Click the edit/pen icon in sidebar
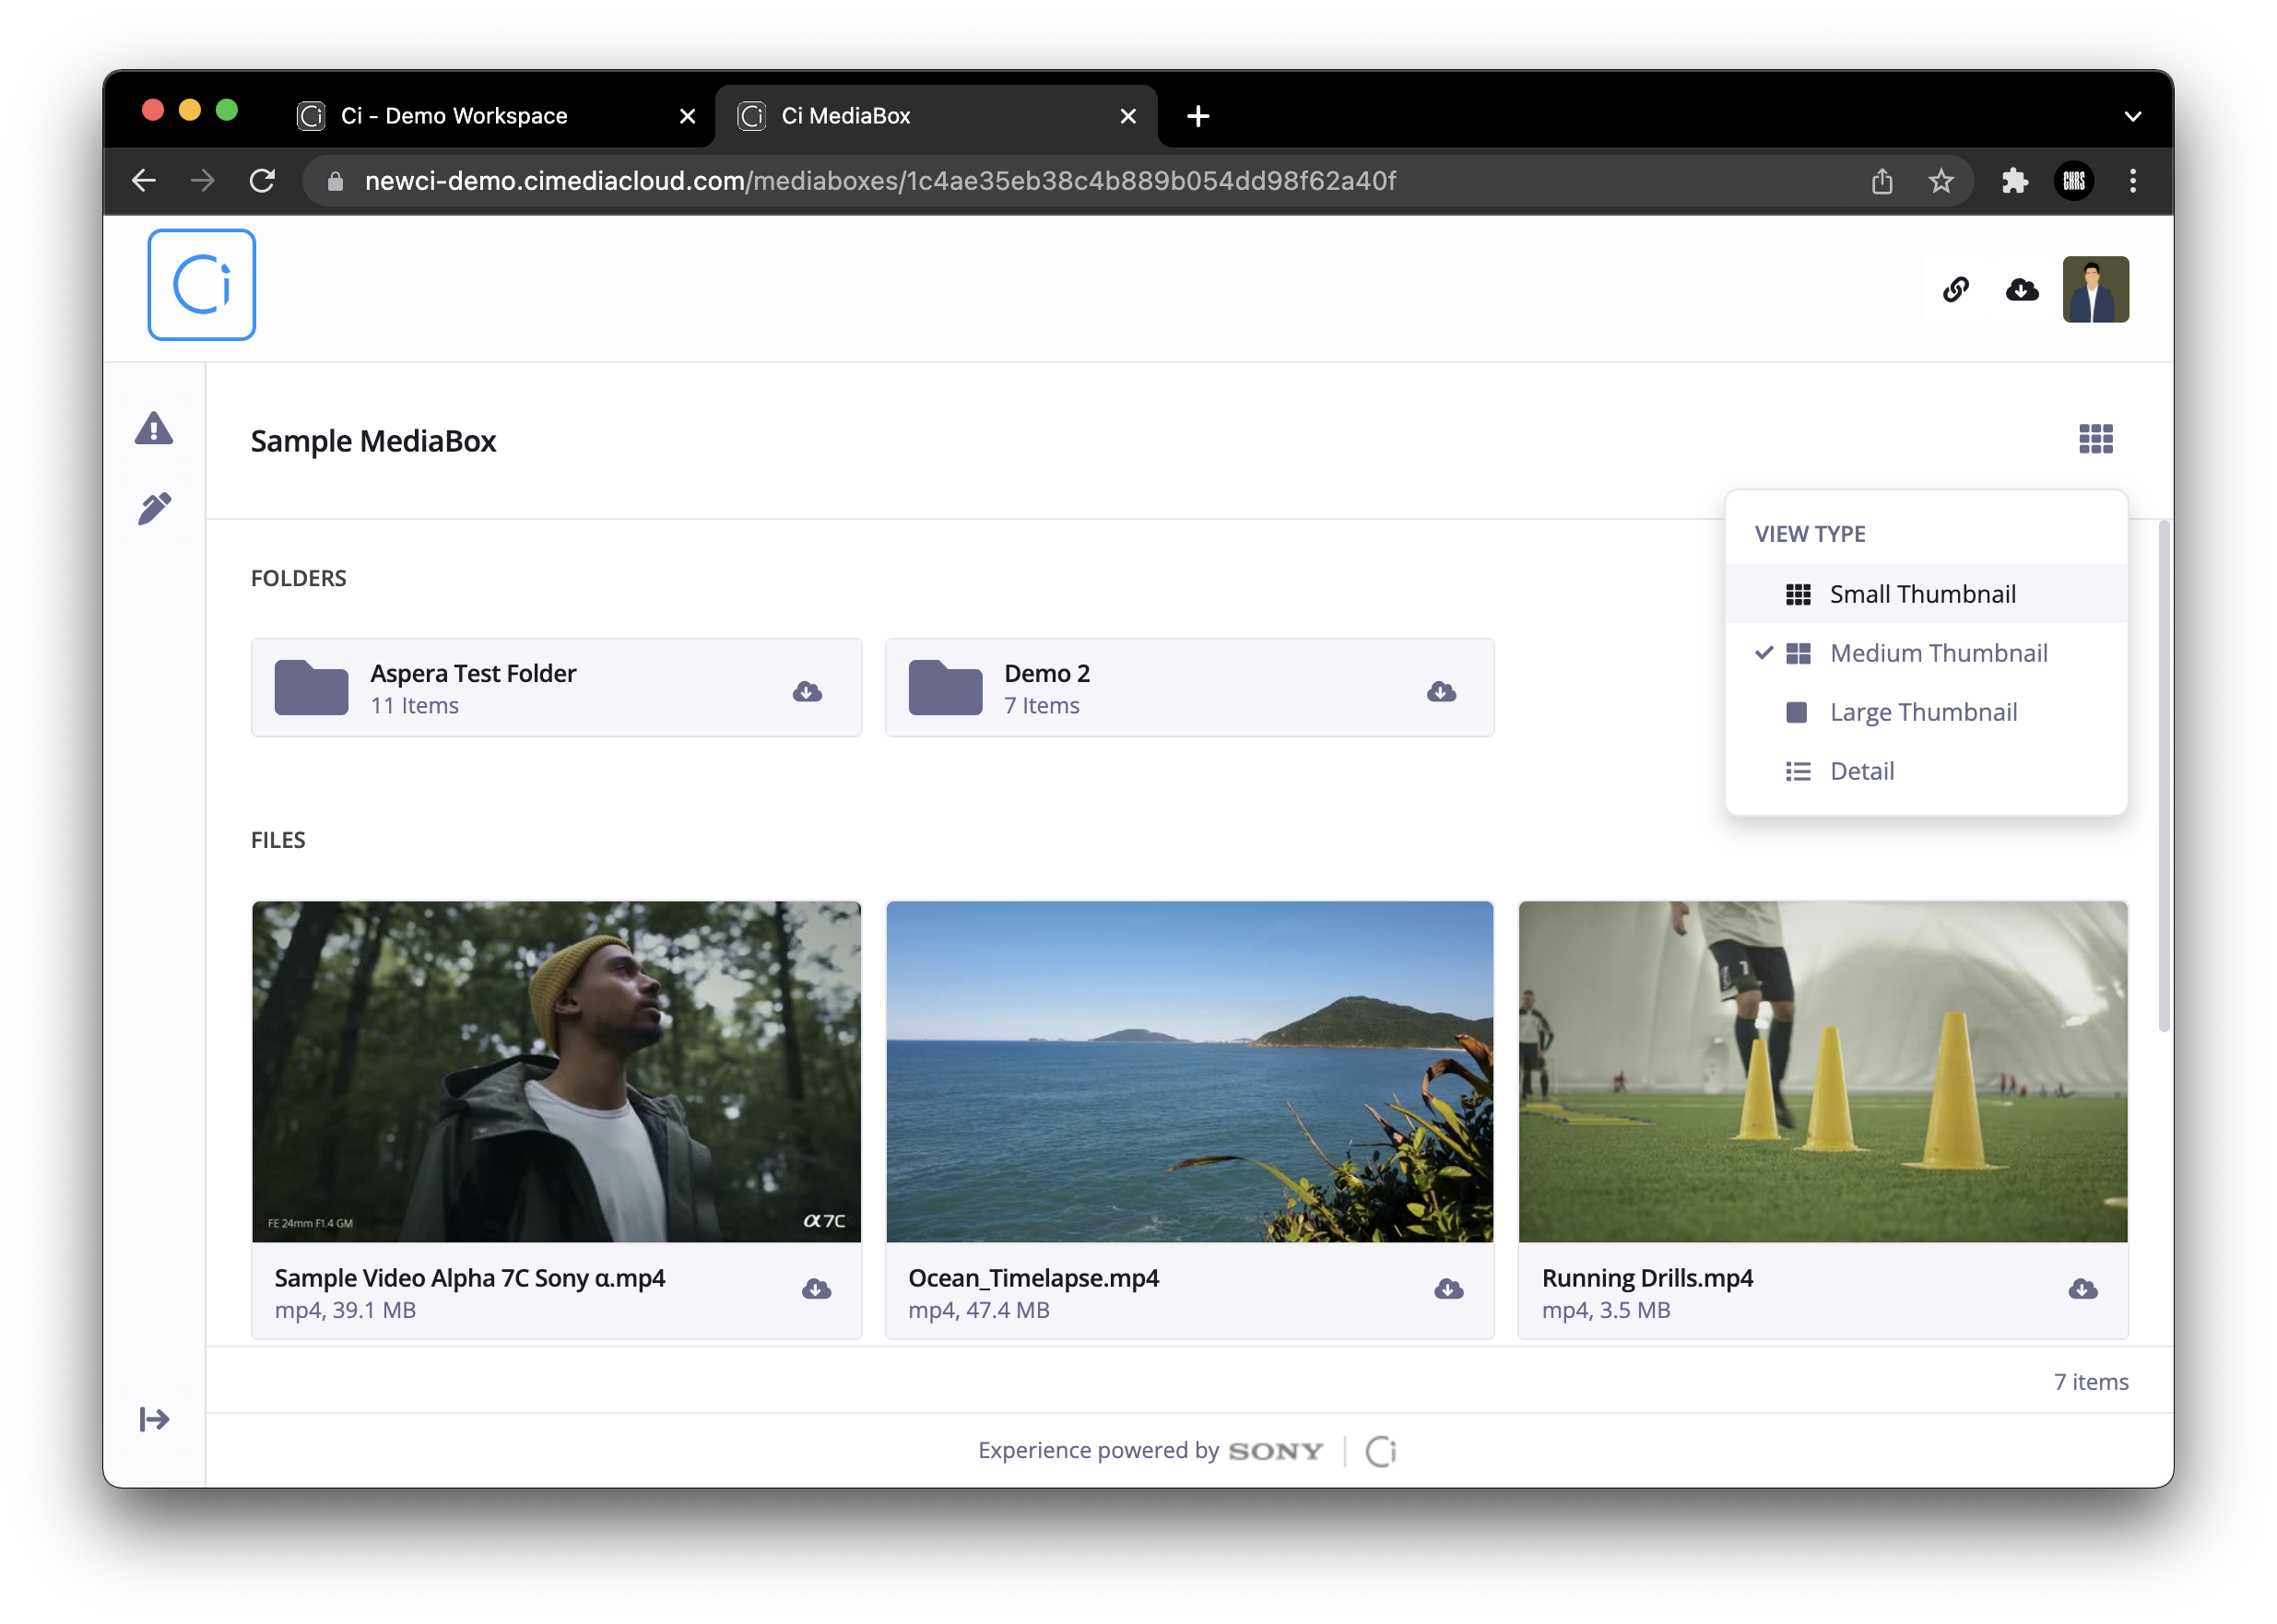The image size is (2277, 1624). pyautogui.click(x=155, y=510)
